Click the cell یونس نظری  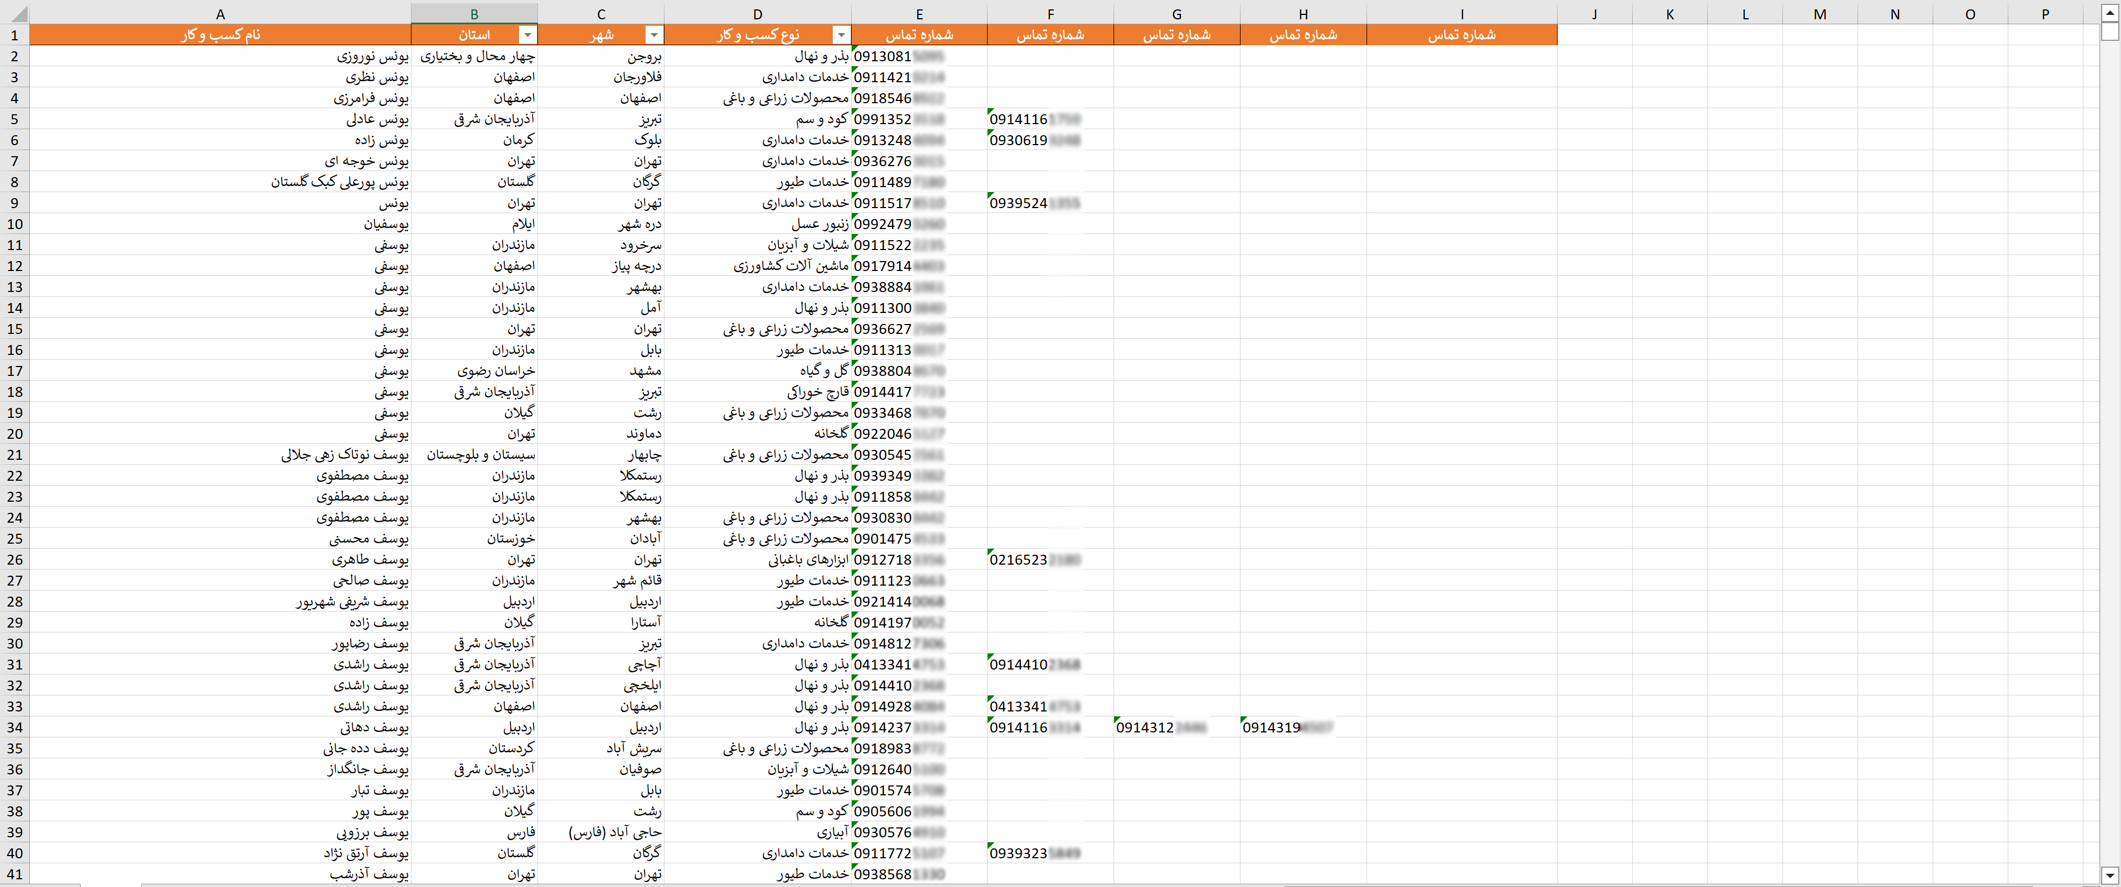click(x=220, y=77)
